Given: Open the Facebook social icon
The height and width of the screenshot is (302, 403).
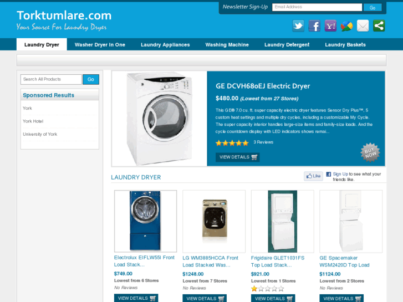Looking at the screenshot, I should (314, 25).
